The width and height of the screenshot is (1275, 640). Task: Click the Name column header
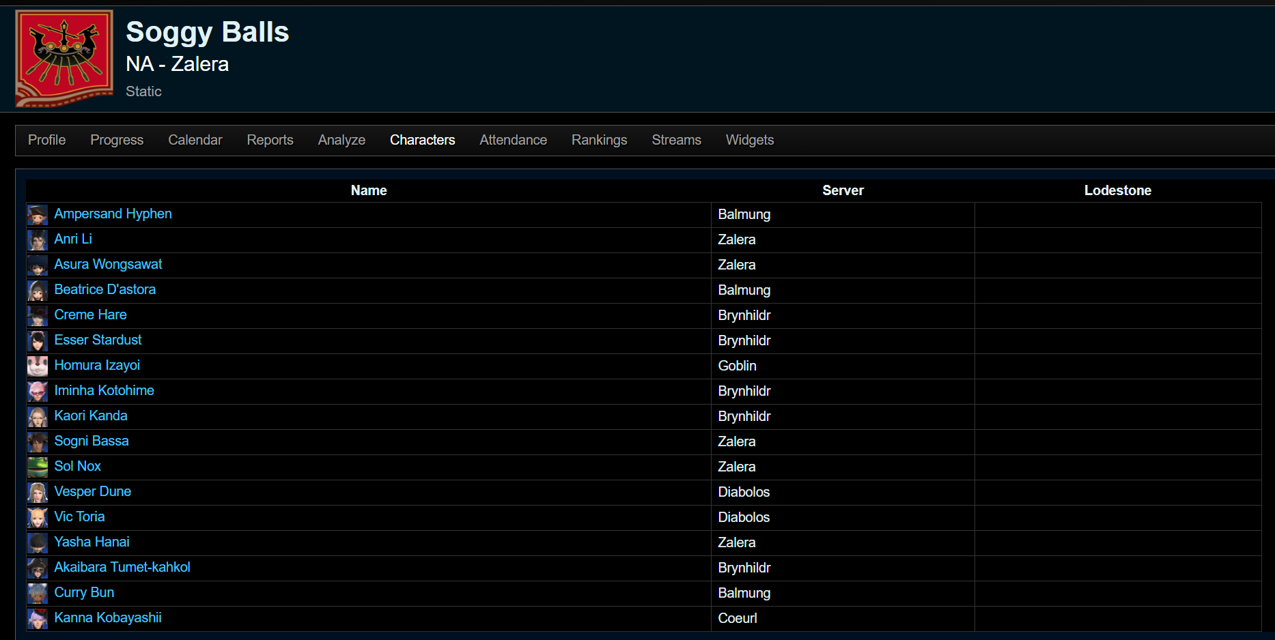369,190
